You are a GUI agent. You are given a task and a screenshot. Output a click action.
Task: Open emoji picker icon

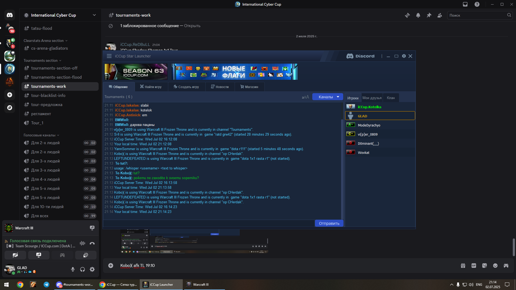(495, 266)
